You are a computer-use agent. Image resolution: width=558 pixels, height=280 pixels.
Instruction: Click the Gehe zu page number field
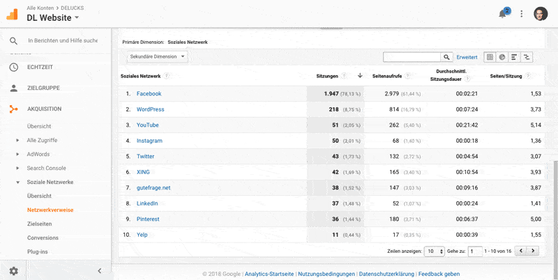475,251
